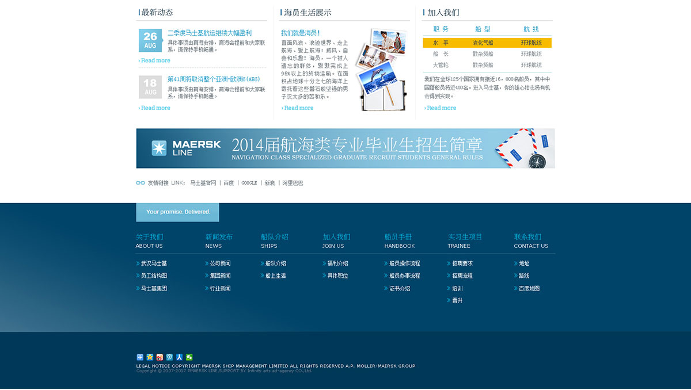The image size is (691, 390).
Task: Share to Sina Weibo icon
Action: coord(160,357)
